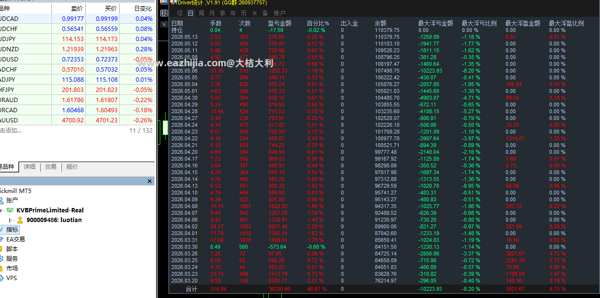The width and height of the screenshot is (600, 298).
Task: Click the 买价 column header
Action: pos(111,9)
